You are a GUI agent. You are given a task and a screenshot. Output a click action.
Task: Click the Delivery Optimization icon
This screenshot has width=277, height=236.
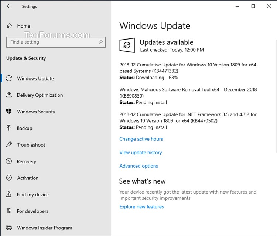[9, 95]
